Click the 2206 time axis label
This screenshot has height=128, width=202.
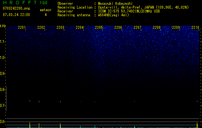click(x=118, y=27)
